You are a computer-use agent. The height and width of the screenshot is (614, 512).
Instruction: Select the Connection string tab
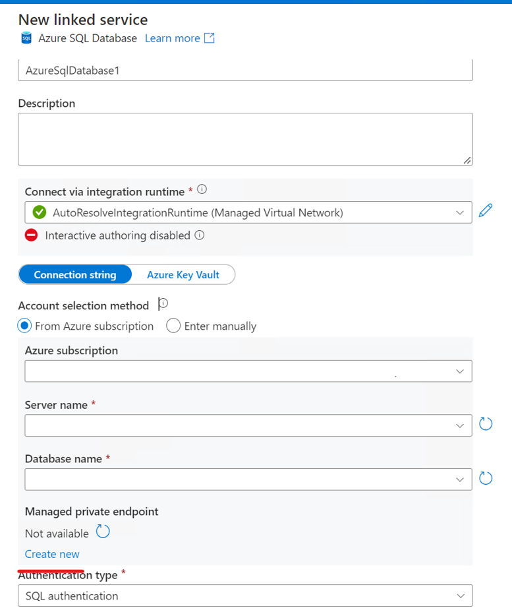click(x=74, y=274)
